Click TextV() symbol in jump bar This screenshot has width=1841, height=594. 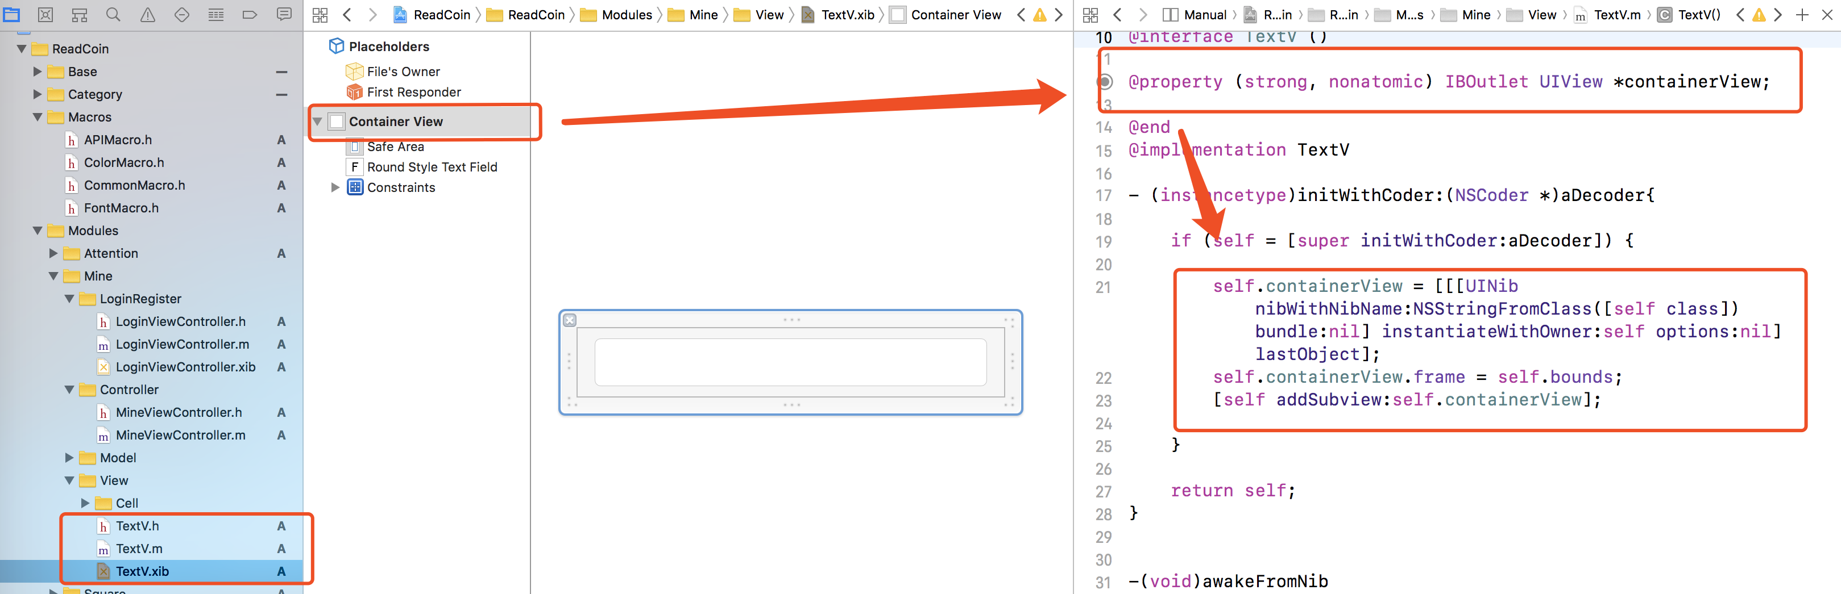1690,14
